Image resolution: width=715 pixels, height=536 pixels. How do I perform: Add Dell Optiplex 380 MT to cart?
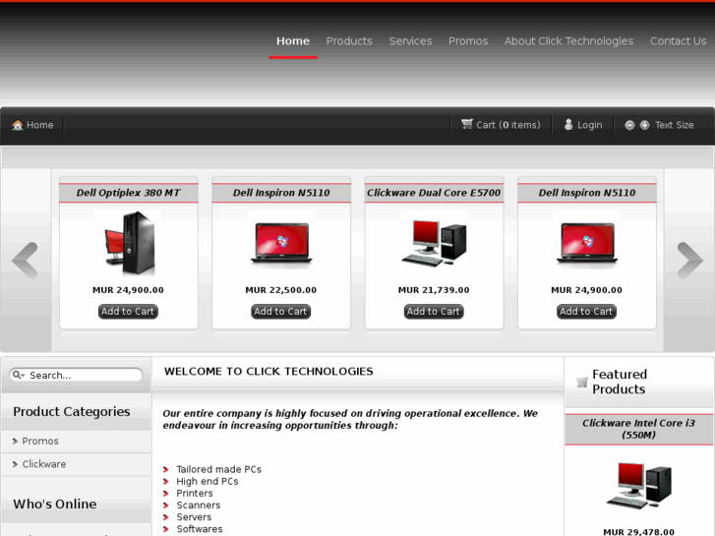coord(128,312)
